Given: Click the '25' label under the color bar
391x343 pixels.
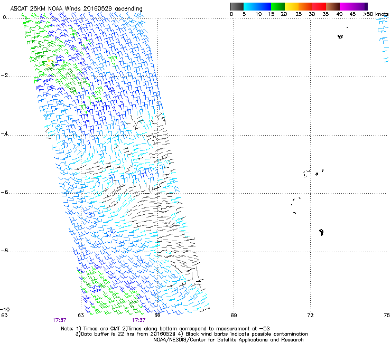Looking at the screenshot, I should pyautogui.click(x=299, y=14).
